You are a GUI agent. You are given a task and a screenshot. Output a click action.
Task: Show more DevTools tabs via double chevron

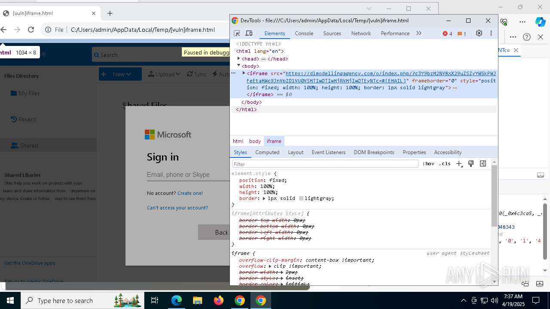[419, 33]
